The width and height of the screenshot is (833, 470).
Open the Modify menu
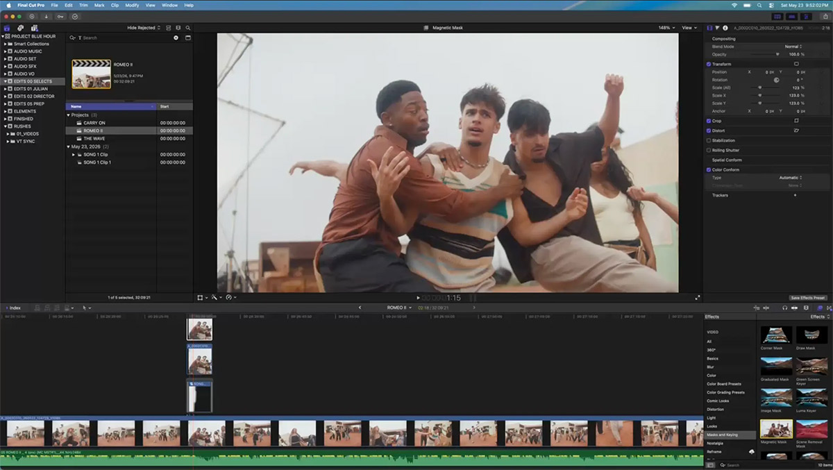click(x=132, y=5)
